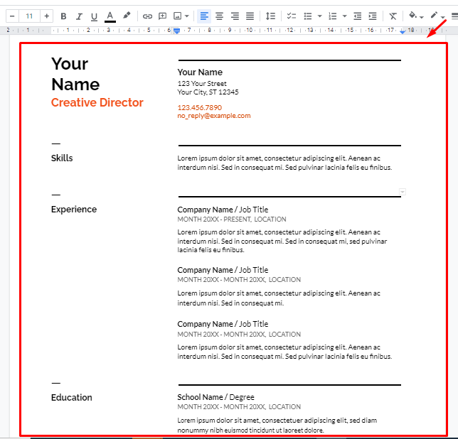The height and width of the screenshot is (439, 458).
Task: Click the smaller 'Your Name' contact heading
Action: point(200,72)
